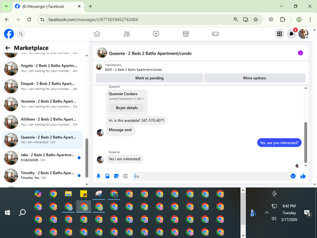The width and height of the screenshot is (317, 238).
Task: Click the voice clip microphone icon
Action: point(98,176)
